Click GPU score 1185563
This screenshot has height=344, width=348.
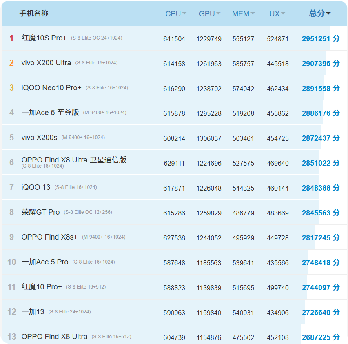click(209, 263)
